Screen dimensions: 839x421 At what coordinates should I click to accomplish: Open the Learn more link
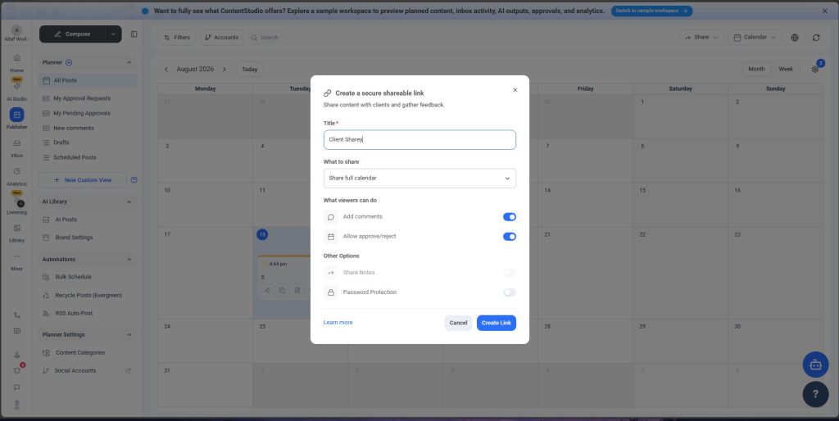[338, 323]
